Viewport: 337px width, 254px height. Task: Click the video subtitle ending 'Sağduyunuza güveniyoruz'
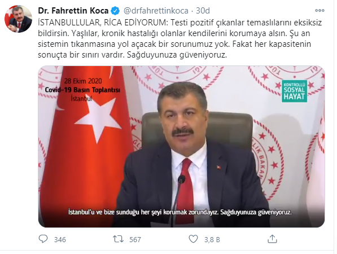pyautogui.click(x=180, y=212)
